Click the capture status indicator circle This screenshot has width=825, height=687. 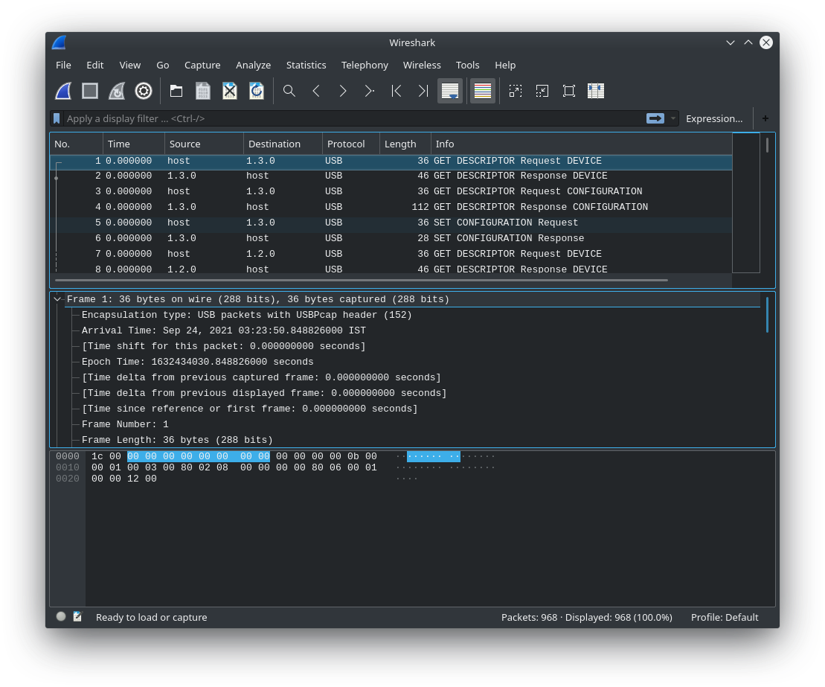pos(61,616)
